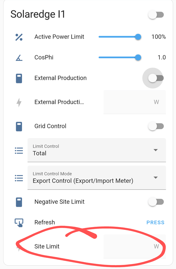Click the device icon beside External Production

tap(19, 78)
